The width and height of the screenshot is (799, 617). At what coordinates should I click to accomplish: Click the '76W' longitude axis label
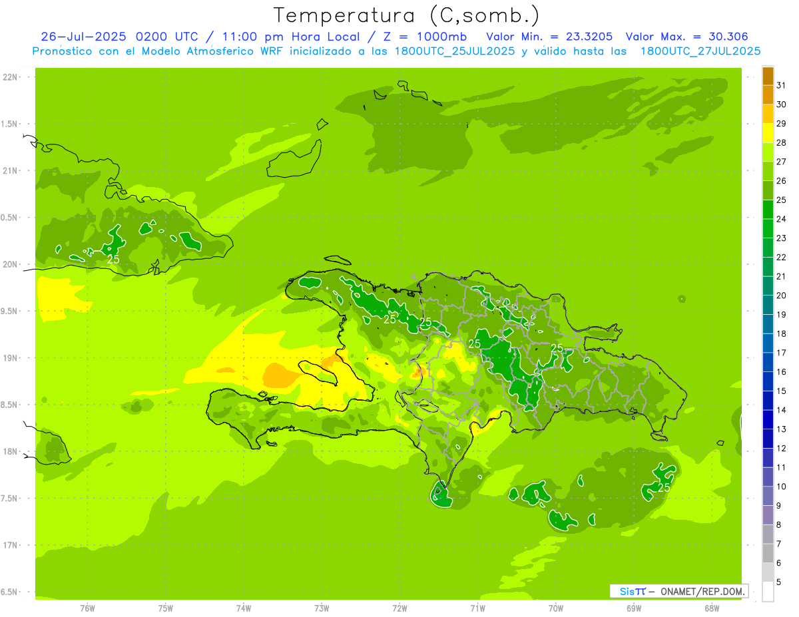click(87, 609)
